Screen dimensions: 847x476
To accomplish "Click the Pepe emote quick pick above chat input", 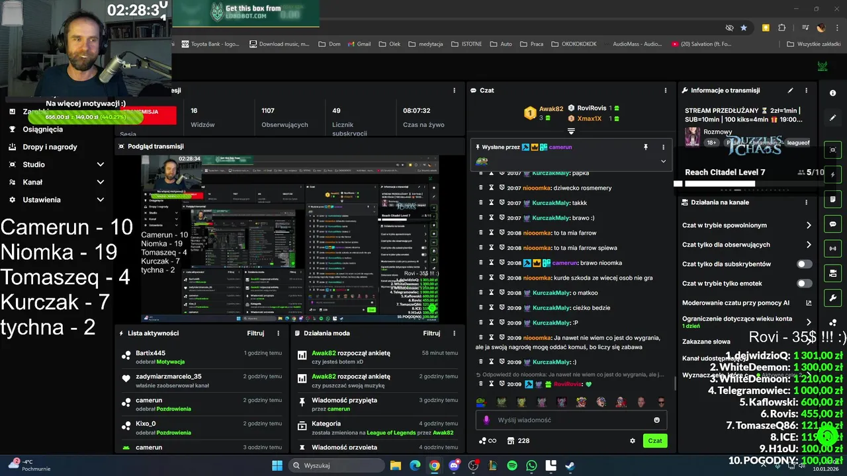I will point(481,402).
